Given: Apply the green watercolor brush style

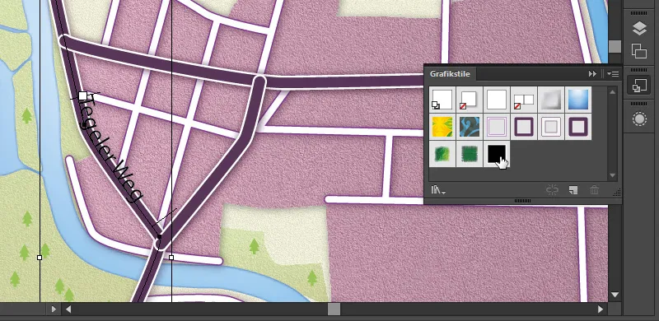Looking at the screenshot, I should pos(442,154).
